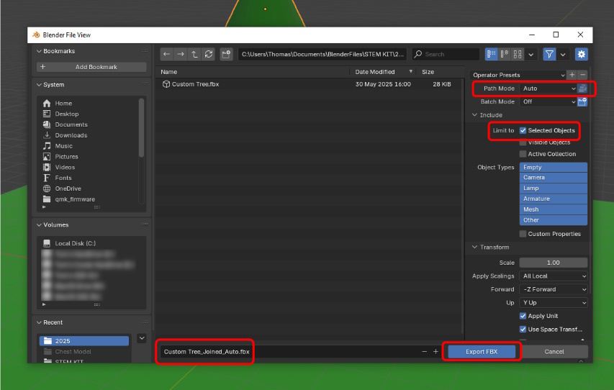Image resolution: width=614 pixels, height=390 pixels.
Task: Collapse the System panel
Action: 39,85
